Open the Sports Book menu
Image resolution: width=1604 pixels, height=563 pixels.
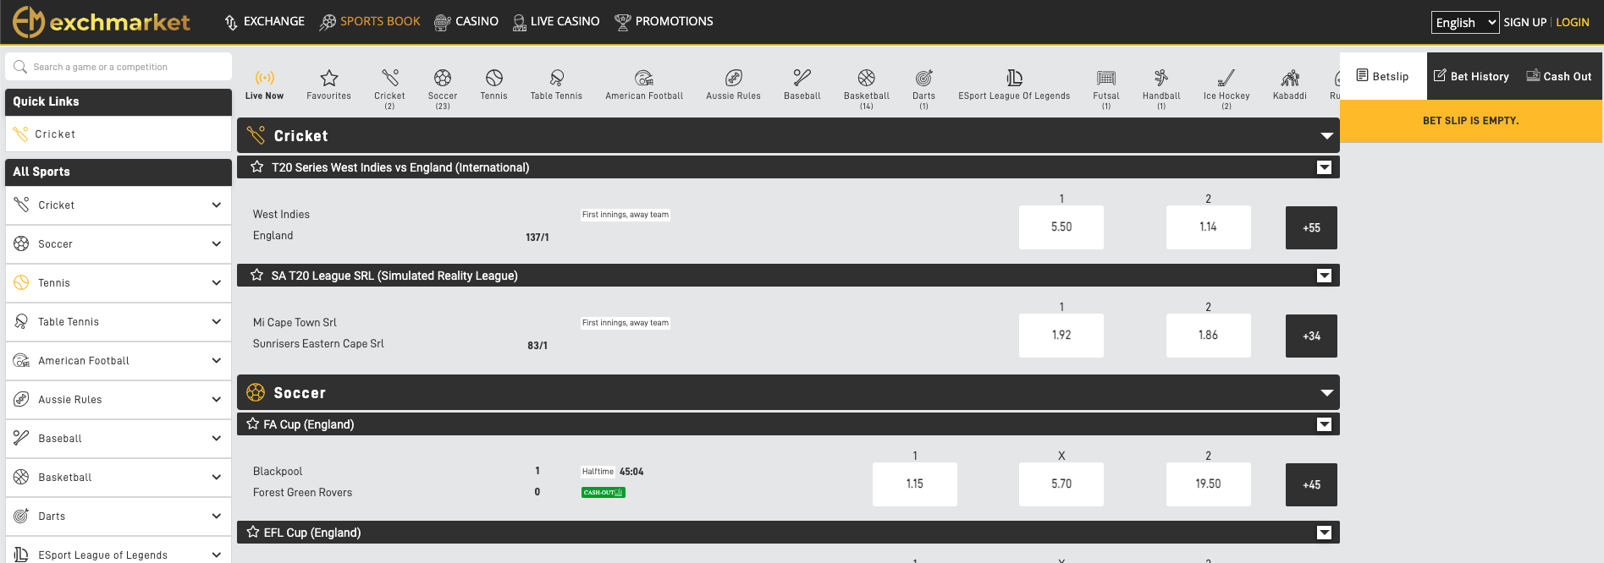coord(369,22)
